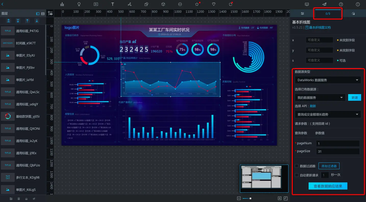Open the chart components menu (bar chart icon)
Image resolution: width=366 pixels, height=202 pixels.
click(x=62, y=4)
